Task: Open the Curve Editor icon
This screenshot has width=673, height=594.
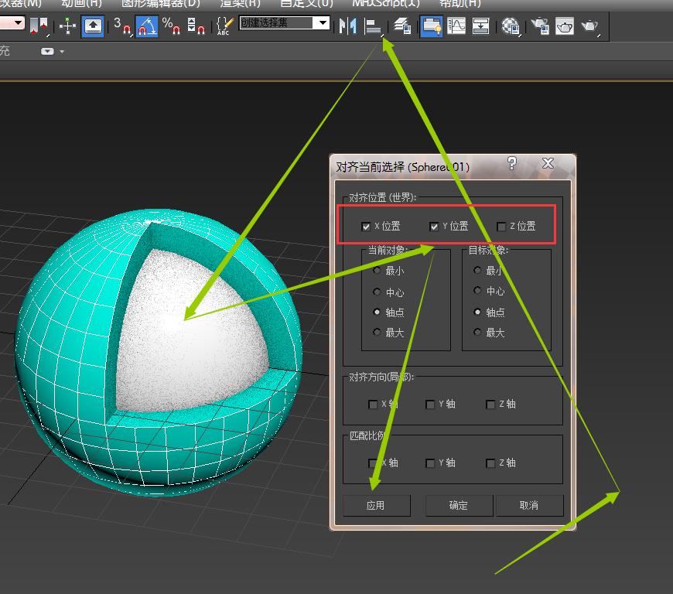Action: click(456, 26)
